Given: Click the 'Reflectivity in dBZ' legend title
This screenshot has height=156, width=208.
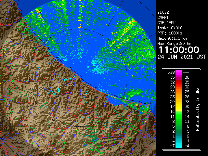Looking at the screenshot, I should click(x=198, y=109).
